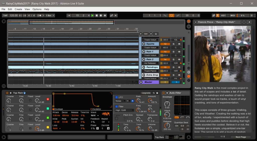Click the Upgrade button on Top Rain
Image resolution: width=257 pixels, height=141 pixels.
(x=146, y=93)
